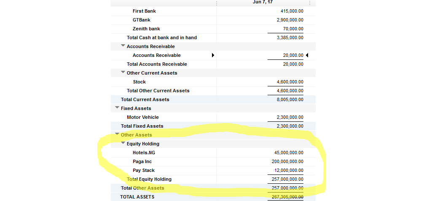
Task: Collapse the Other Current Assets section
Action: click(123, 72)
